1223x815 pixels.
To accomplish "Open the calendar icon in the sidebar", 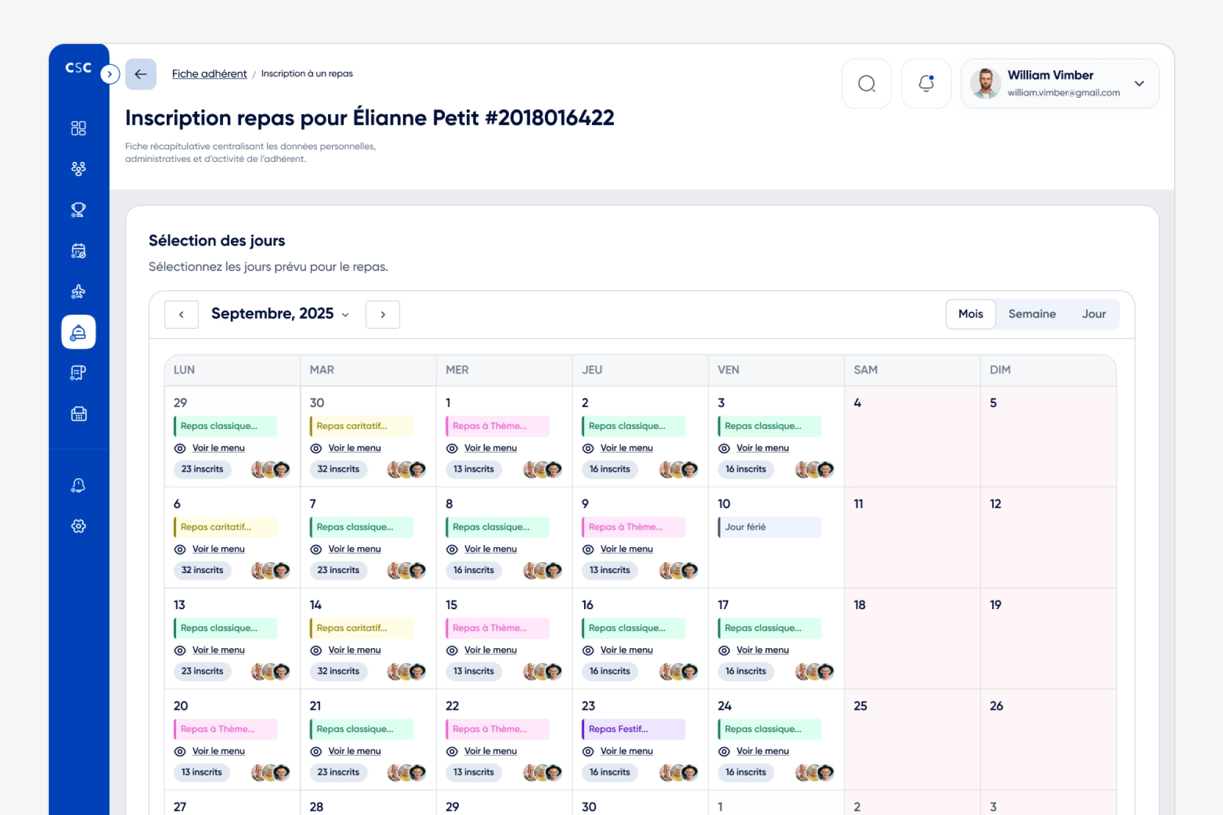I will point(78,250).
